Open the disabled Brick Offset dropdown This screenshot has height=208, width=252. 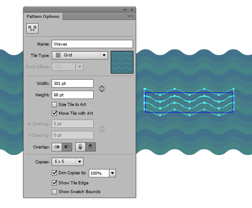(x=67, y=67)
